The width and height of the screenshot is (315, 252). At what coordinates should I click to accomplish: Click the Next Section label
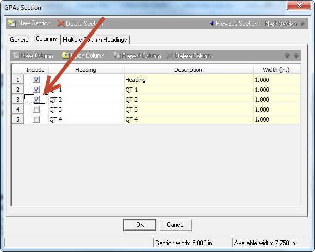click(282, 24)
